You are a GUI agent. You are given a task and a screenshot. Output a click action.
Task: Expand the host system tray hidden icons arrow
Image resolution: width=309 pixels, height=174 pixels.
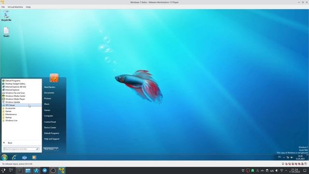[x=286, y=171]
